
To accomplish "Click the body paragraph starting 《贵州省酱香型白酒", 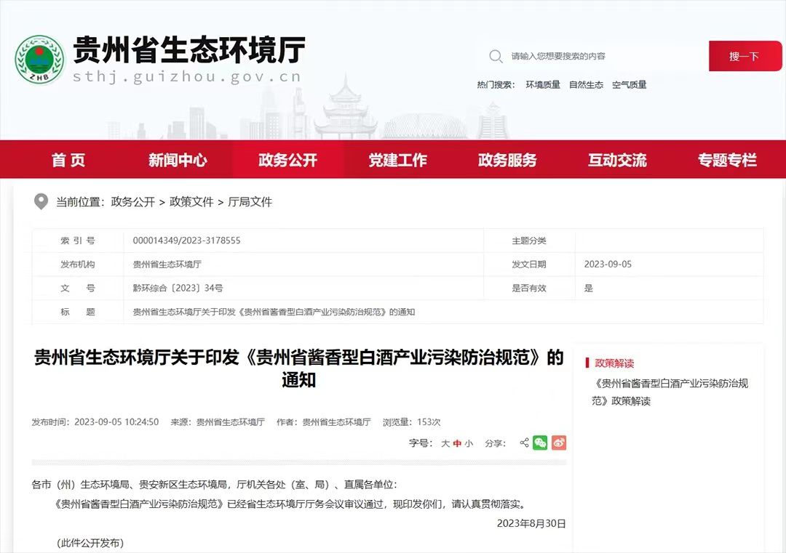I will tap(290, 504).
